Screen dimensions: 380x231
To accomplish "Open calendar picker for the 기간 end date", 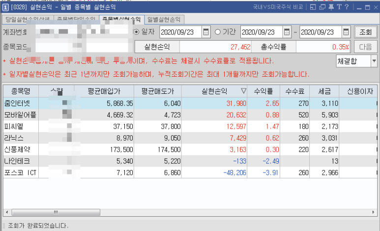I will tap(346, 32).
